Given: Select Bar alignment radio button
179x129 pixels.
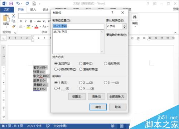Looking at the screenshot, I should (81, 69).
